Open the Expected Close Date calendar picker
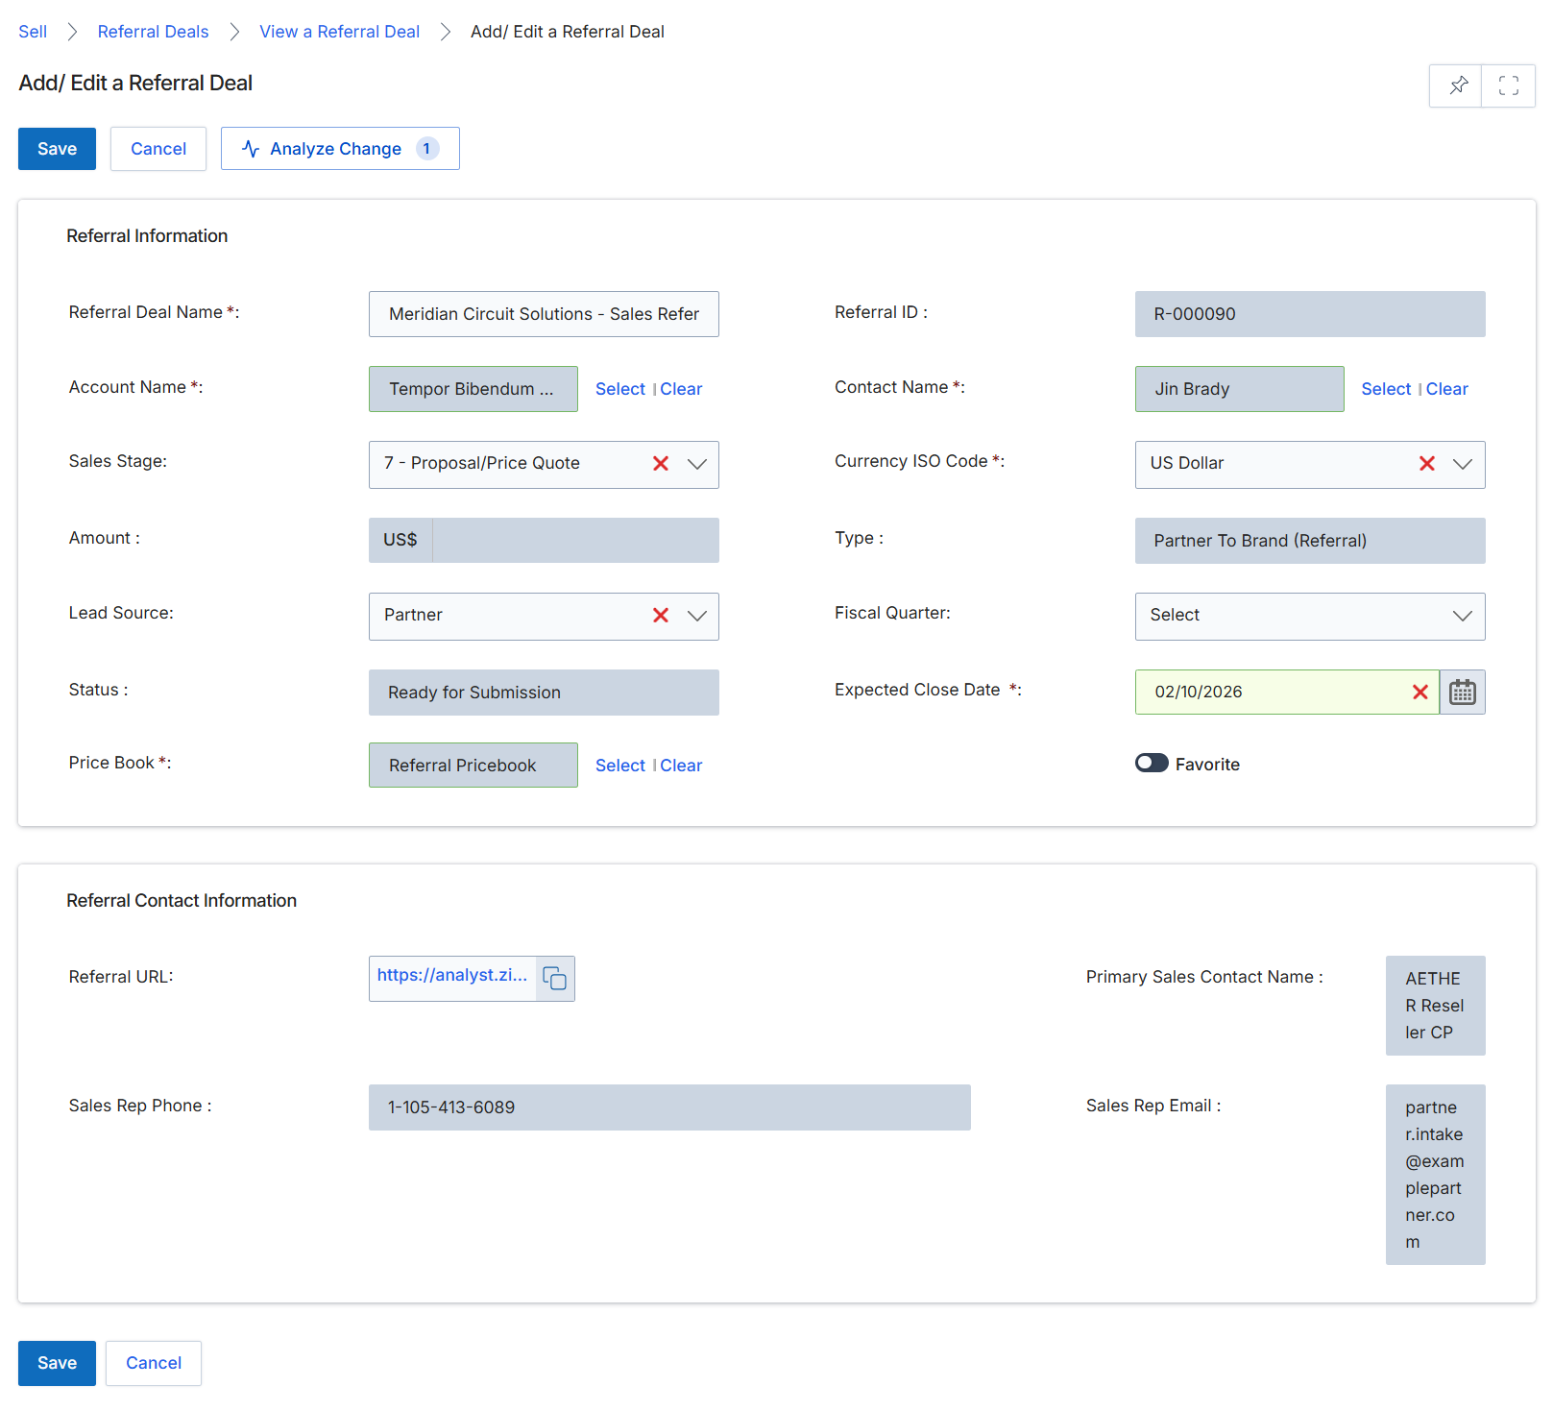Image resolution: width=1553 pixels, height=1411 pixels. (1462, 692)
